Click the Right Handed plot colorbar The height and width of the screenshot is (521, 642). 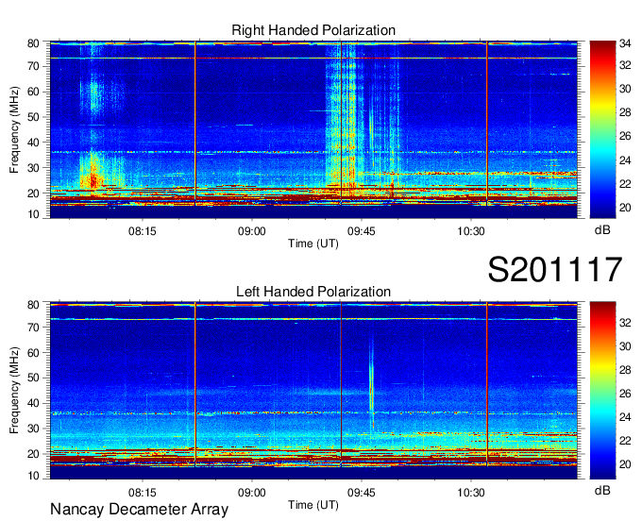click(602, 129)
